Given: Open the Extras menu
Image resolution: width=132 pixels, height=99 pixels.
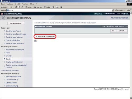Looking at the screenshot, I should (x=32, y=4).
